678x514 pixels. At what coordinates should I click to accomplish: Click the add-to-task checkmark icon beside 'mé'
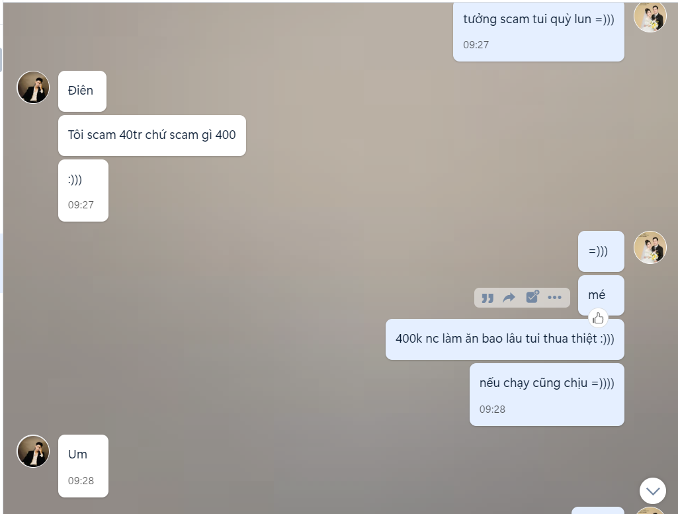pyautogui.click(x=532, y=296)
